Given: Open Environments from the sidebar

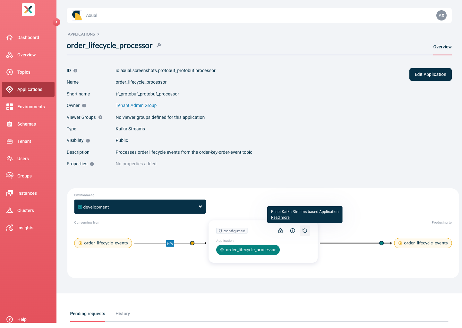Looking at the screenshot, I should (28, 107).
